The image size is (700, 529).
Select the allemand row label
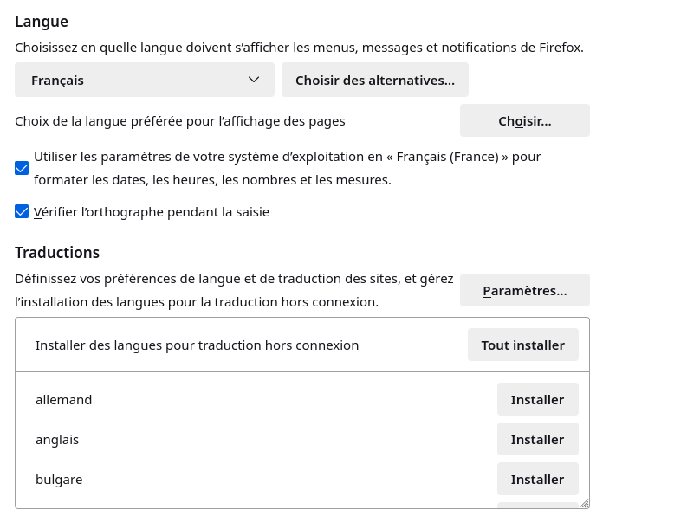pyautogui.click(x=63, y=399)
